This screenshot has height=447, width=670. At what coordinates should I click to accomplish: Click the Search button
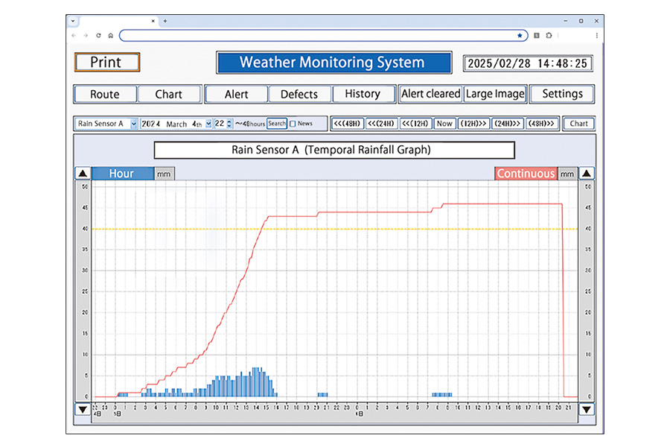coord(277,124)
